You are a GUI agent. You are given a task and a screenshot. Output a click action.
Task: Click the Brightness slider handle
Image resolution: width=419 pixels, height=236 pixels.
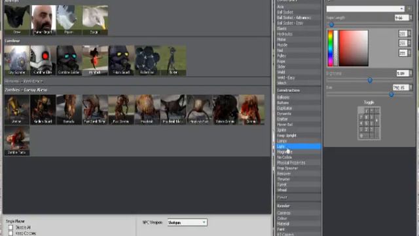point(370,80)
